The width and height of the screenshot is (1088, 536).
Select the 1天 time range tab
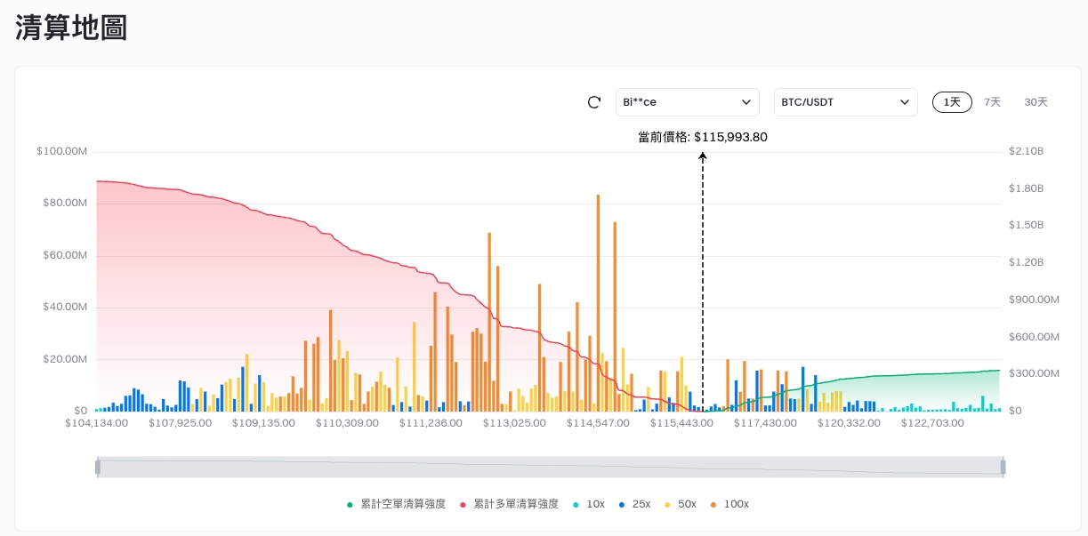coord(952,102)
